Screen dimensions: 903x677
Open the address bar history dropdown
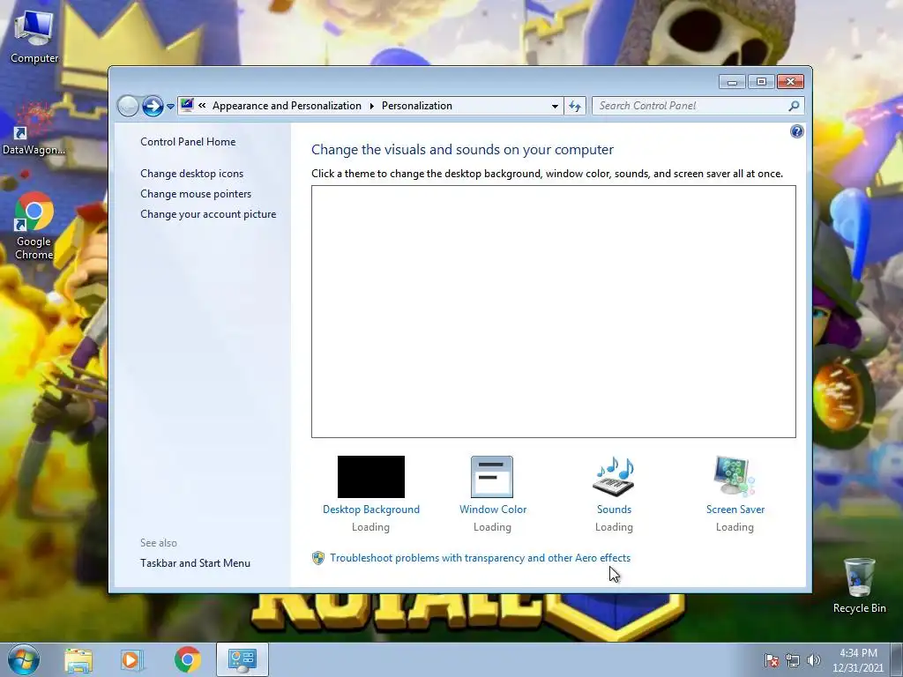click(555, 106)
